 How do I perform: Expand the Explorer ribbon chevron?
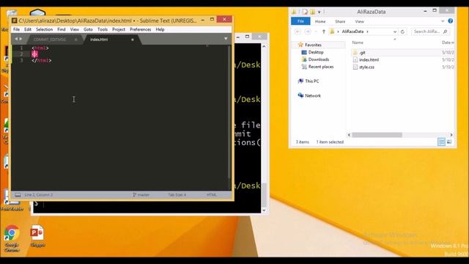pyautogui.click(x=443, y=21)
